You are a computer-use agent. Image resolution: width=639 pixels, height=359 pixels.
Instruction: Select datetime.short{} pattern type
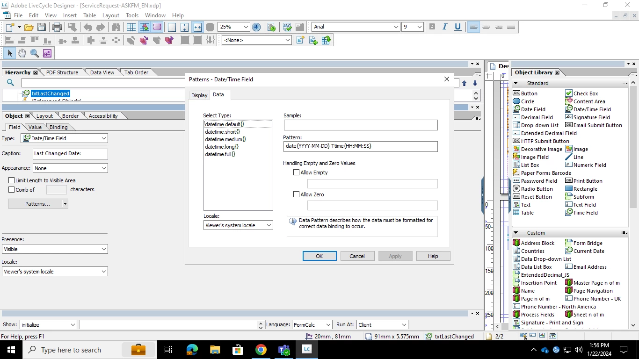coord(222,132)
